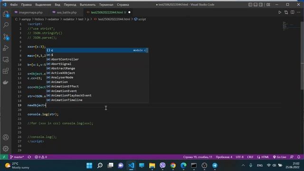Screen dimensions: 304x171
Task: Click the line 19 column 11 cursor position indicator
Action: pos(198,157)
